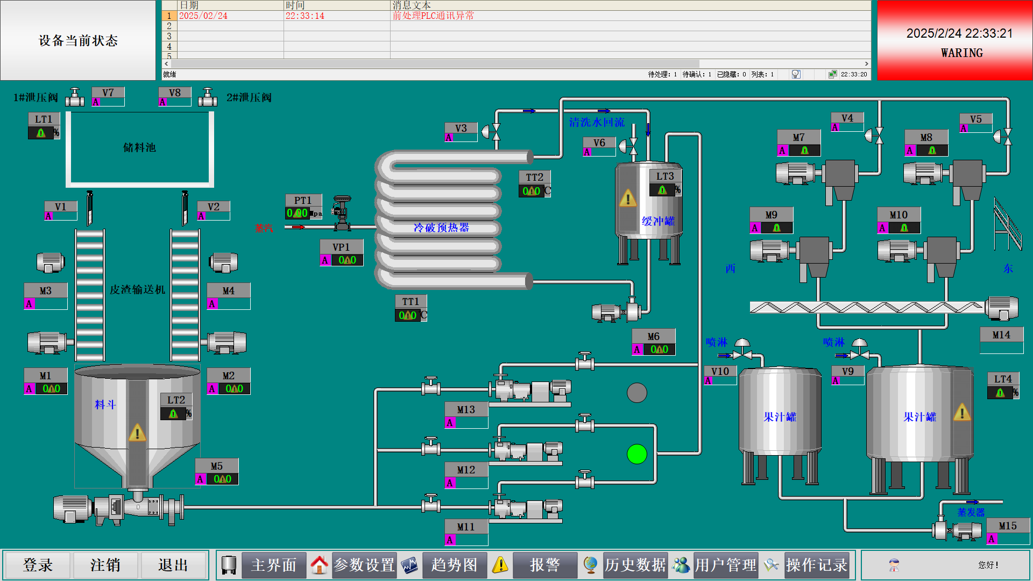This screenshot has height=581, width=1033.
Task: Click the 1# pressure relief valve symbol
Action: coord(75,97)
